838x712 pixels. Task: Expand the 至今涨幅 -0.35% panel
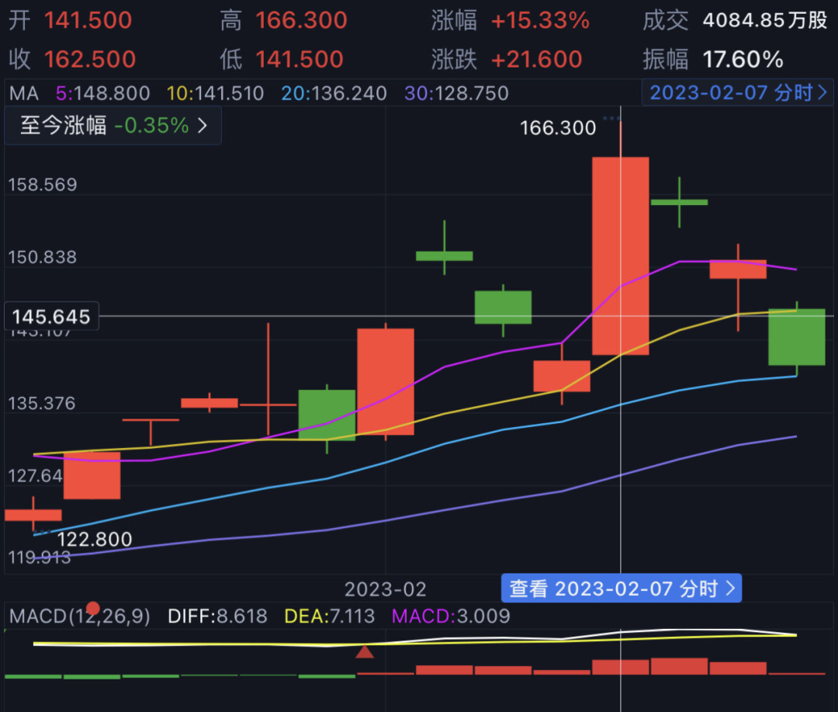113,126
